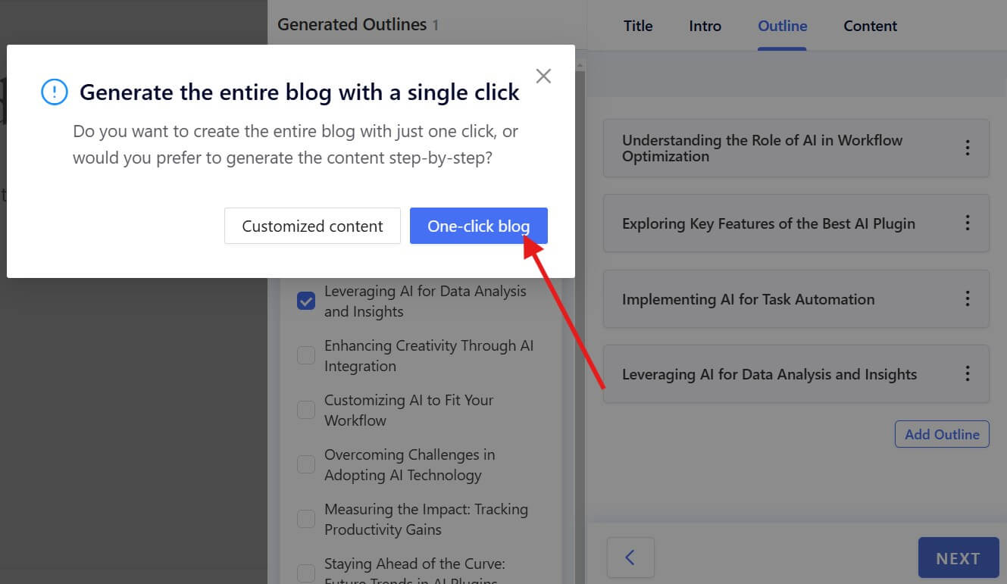Open options menu for "Leveraging AI for Data Analysis and Insights" card

(968, 373)
